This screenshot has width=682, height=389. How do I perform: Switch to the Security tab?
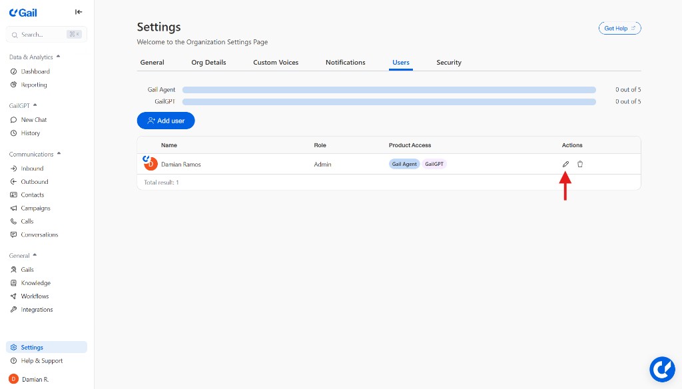click(449, 63)
